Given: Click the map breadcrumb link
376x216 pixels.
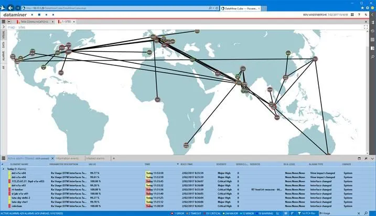Looking at the screenshot, I should [11, 27].
